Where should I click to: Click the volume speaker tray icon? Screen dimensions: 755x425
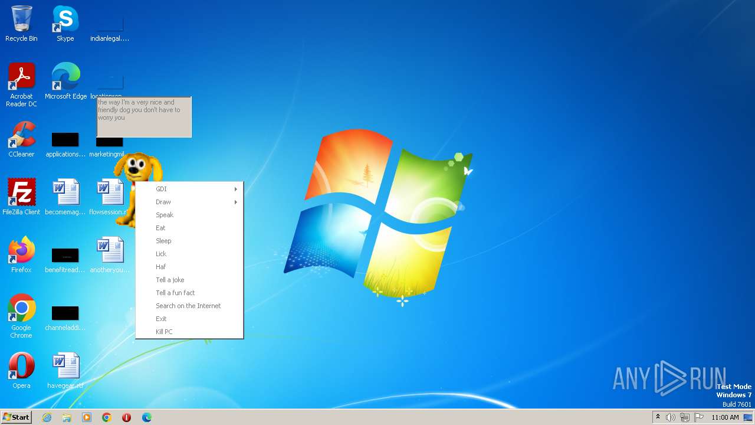pos(671,417)
